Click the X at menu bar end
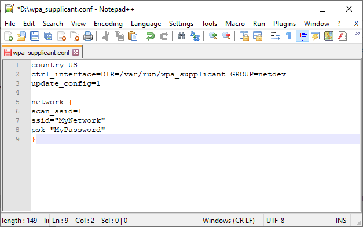The width and height of the screenshot is (363, 227). [x=356, y=24]
